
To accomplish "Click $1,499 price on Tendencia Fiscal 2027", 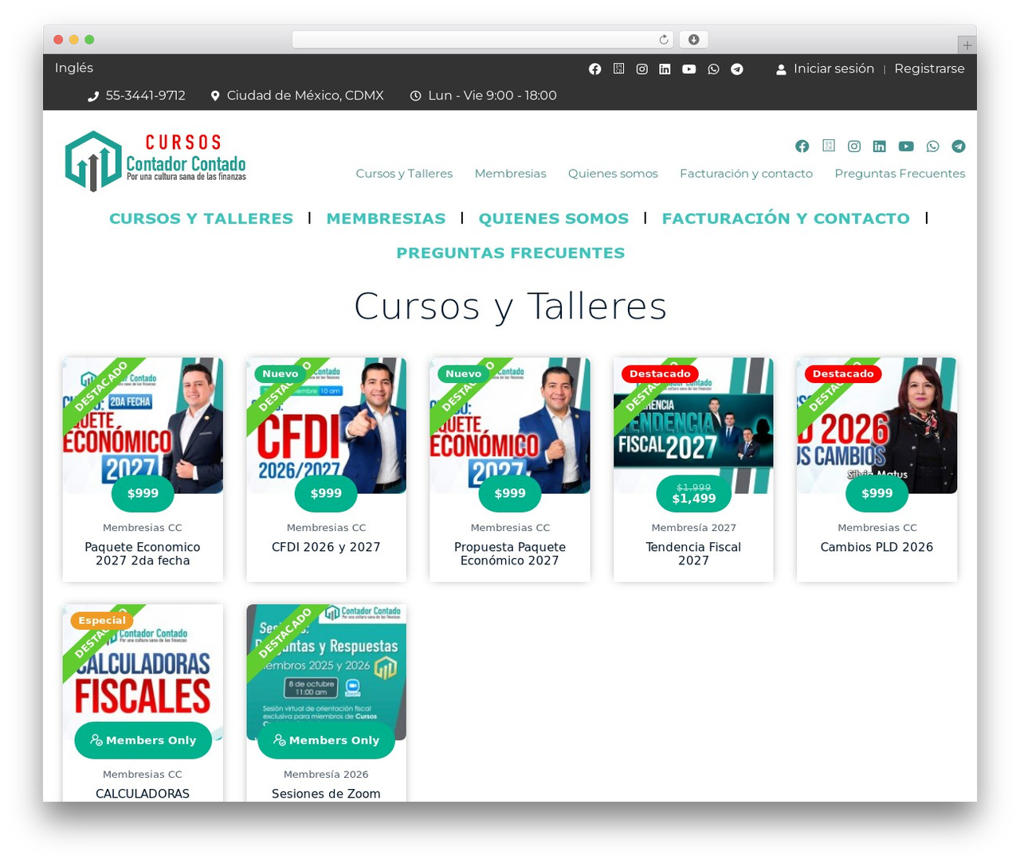I will [693, 498].
